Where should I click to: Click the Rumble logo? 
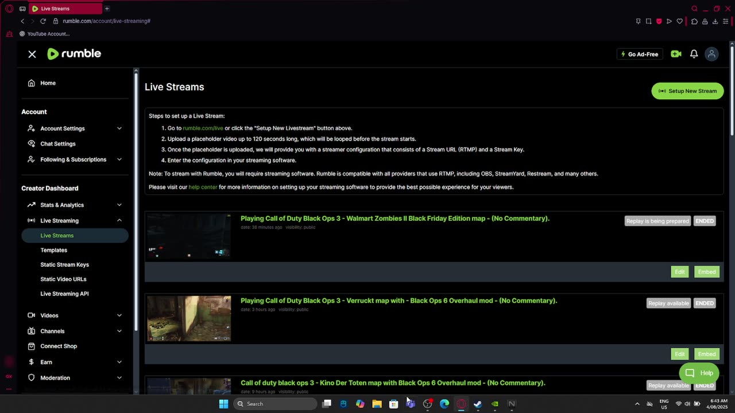(74, 53)
